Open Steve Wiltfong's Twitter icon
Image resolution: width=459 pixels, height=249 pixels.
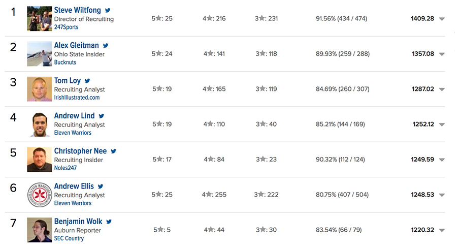(108, 10)
